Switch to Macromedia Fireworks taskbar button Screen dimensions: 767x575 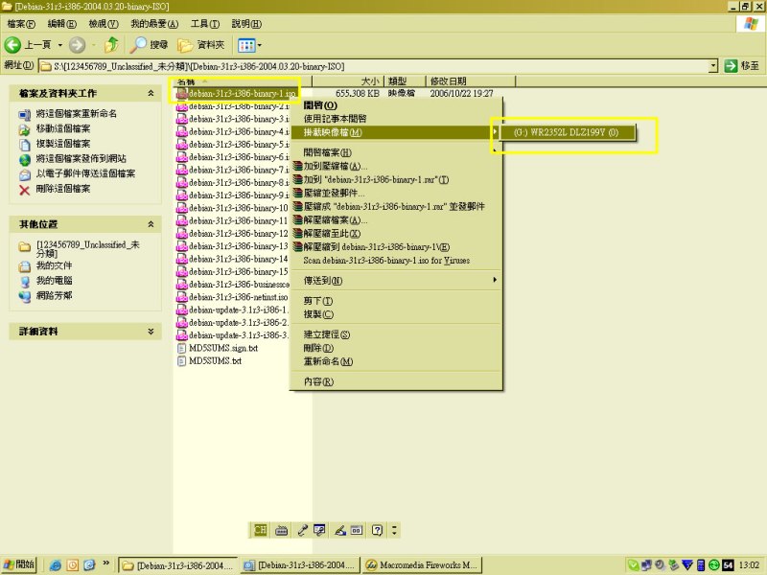422,564
